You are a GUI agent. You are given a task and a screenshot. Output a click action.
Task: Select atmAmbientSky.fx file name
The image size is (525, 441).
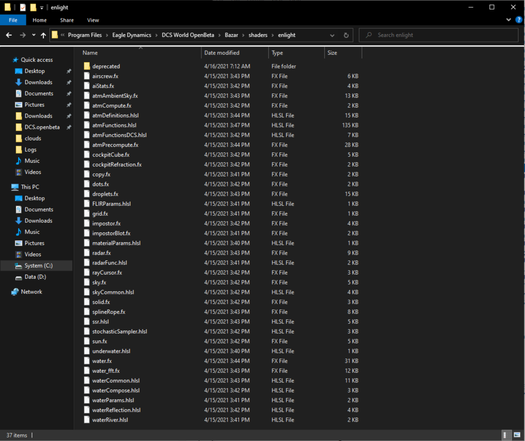115,96
